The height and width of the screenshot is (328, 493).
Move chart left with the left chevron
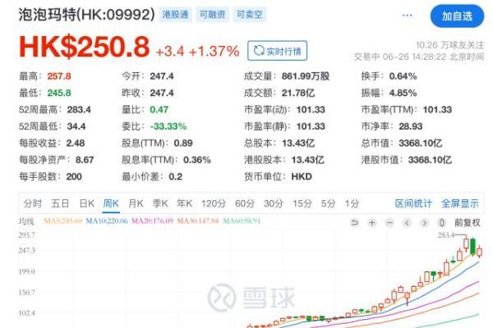(407, 222)
